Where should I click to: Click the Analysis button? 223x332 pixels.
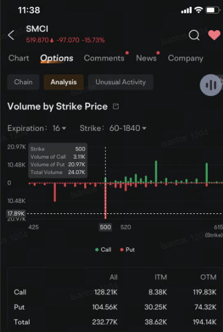point(64,82)
